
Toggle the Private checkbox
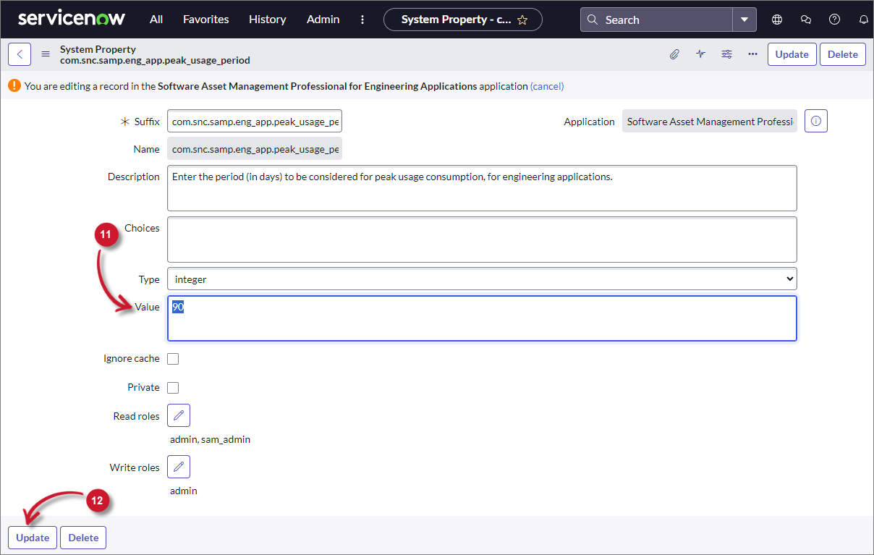[x=173, y=388]
